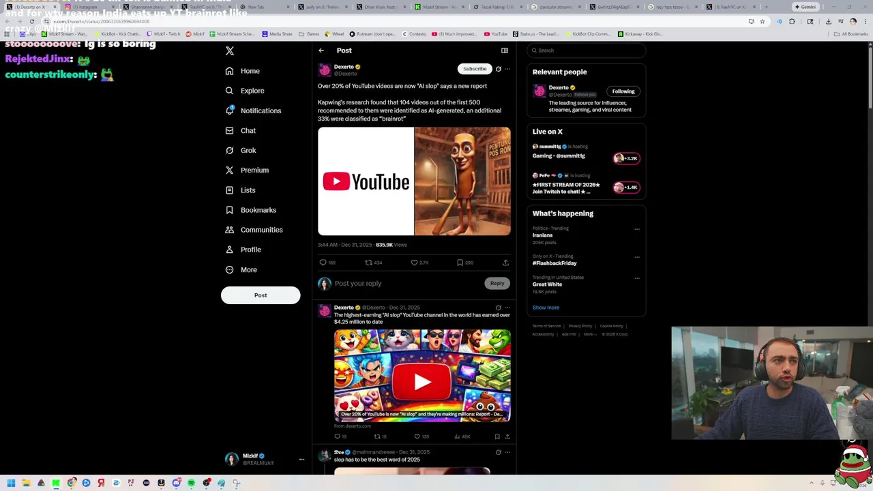
Task: Open Spotify from the taskbar
Action: click(x=191, y=483)
